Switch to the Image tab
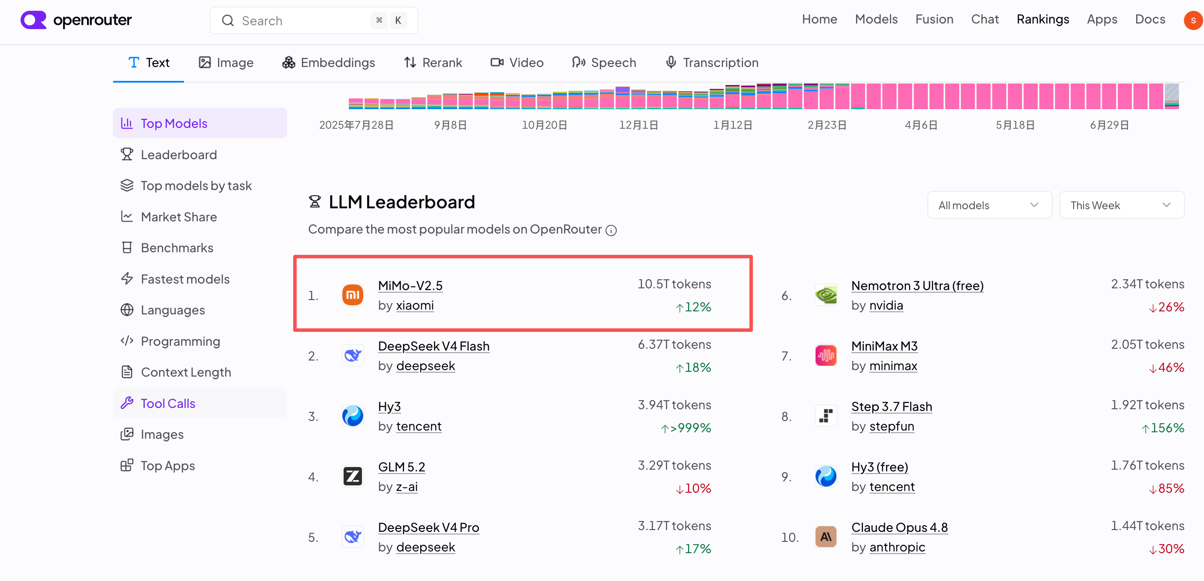Viewport: 1204px width, 581px height. pos(226,63)
